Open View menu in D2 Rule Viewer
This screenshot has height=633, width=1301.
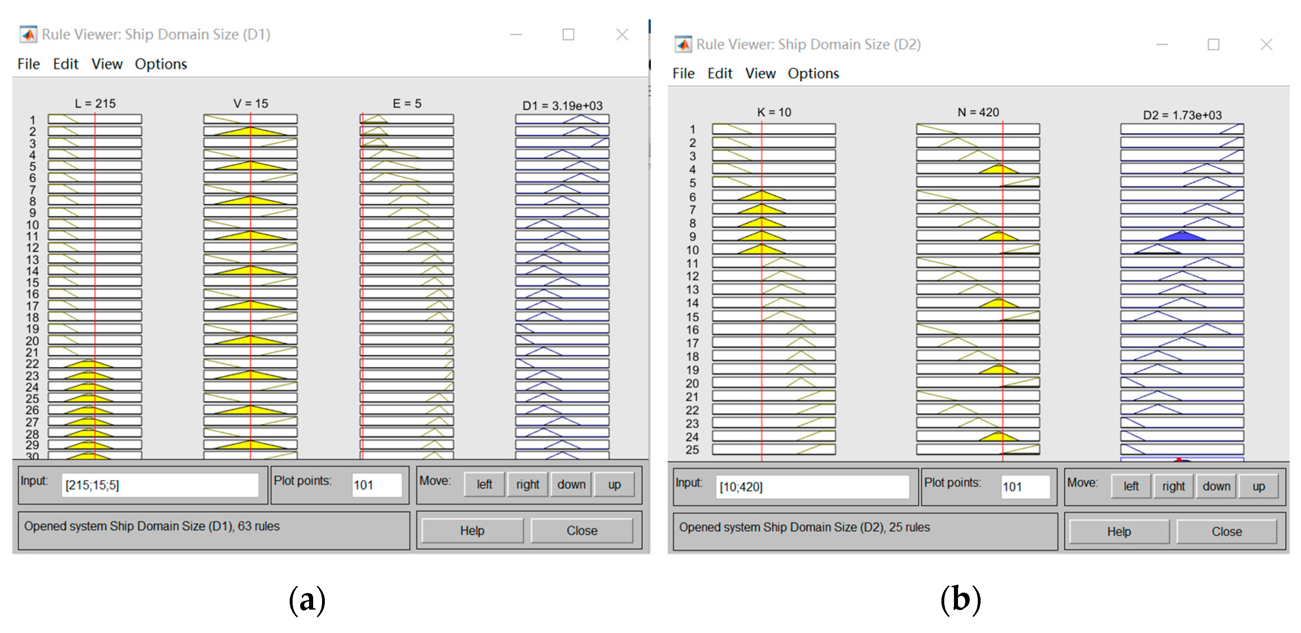click(x=760, y=74)
